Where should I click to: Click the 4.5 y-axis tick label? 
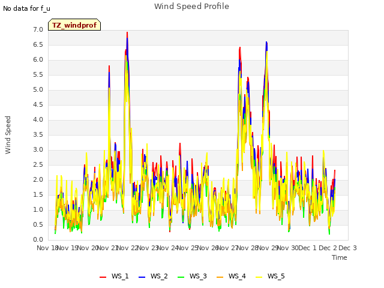coord(38,104)
